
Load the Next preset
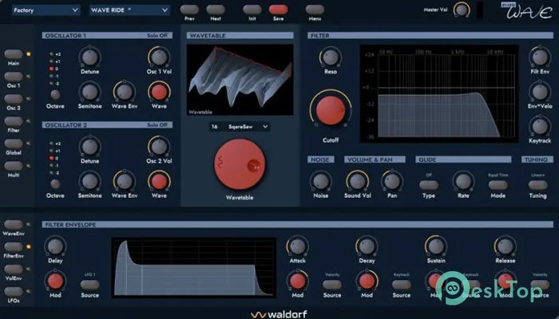pos(215,9)
